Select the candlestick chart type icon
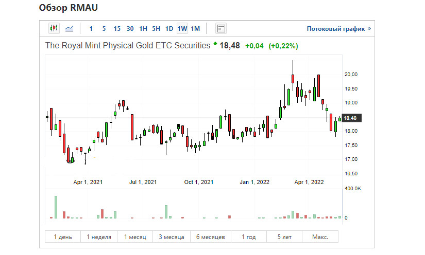This screenshot has width=425, height=255. click(x=54, y=28)
